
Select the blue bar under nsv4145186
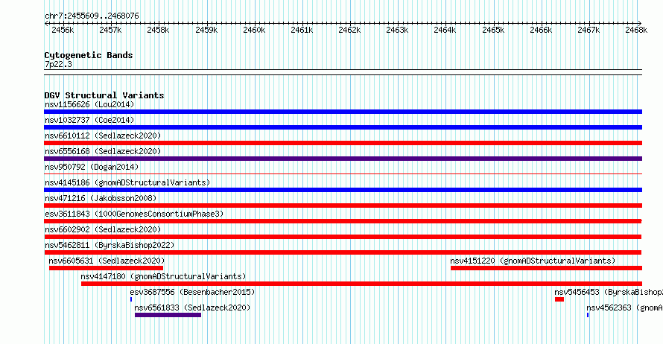coord(343,190)
